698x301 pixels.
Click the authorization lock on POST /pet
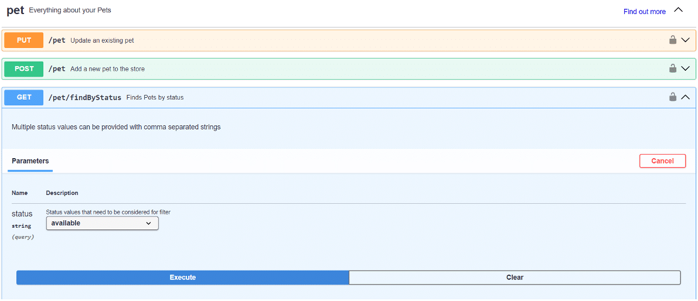(x=673, y=69)
